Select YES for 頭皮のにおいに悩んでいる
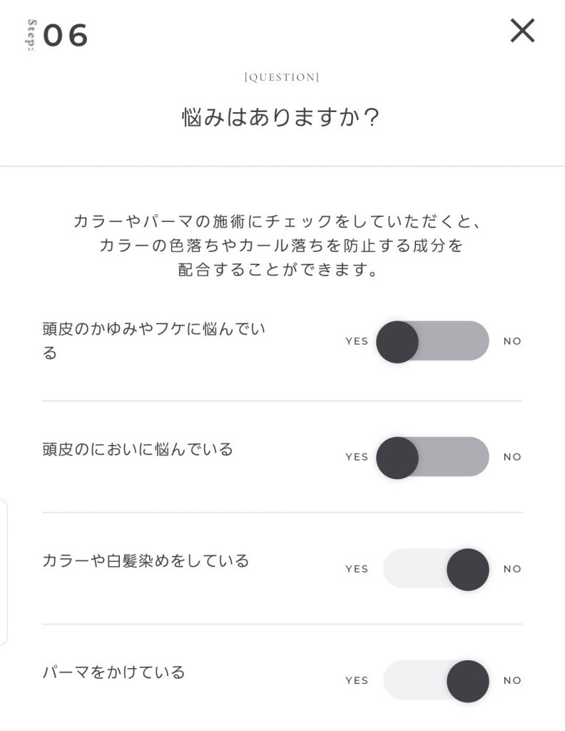 click(357, 457)
